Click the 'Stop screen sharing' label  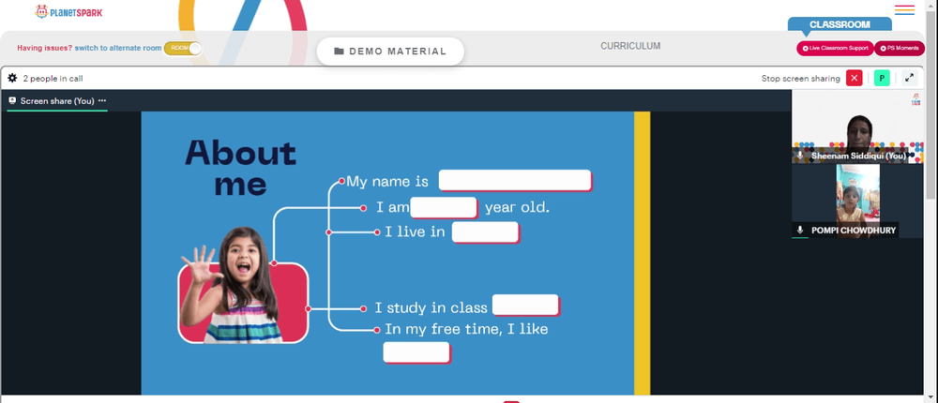(x=800, y=79)
